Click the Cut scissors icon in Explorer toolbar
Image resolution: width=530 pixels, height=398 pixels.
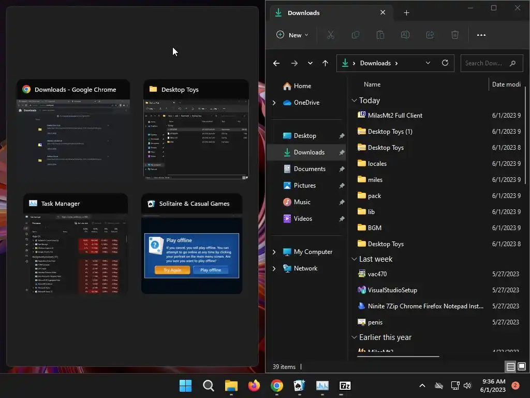coord(331,35)
